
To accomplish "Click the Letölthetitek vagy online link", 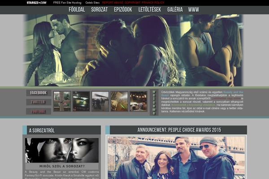I will click(x=226, y=98).
